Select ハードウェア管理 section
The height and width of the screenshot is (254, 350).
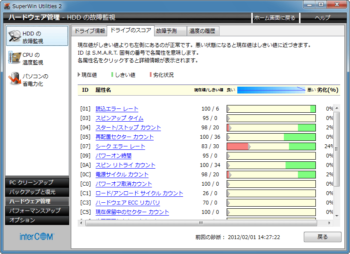pyautogui.click(x=37, y=201)
